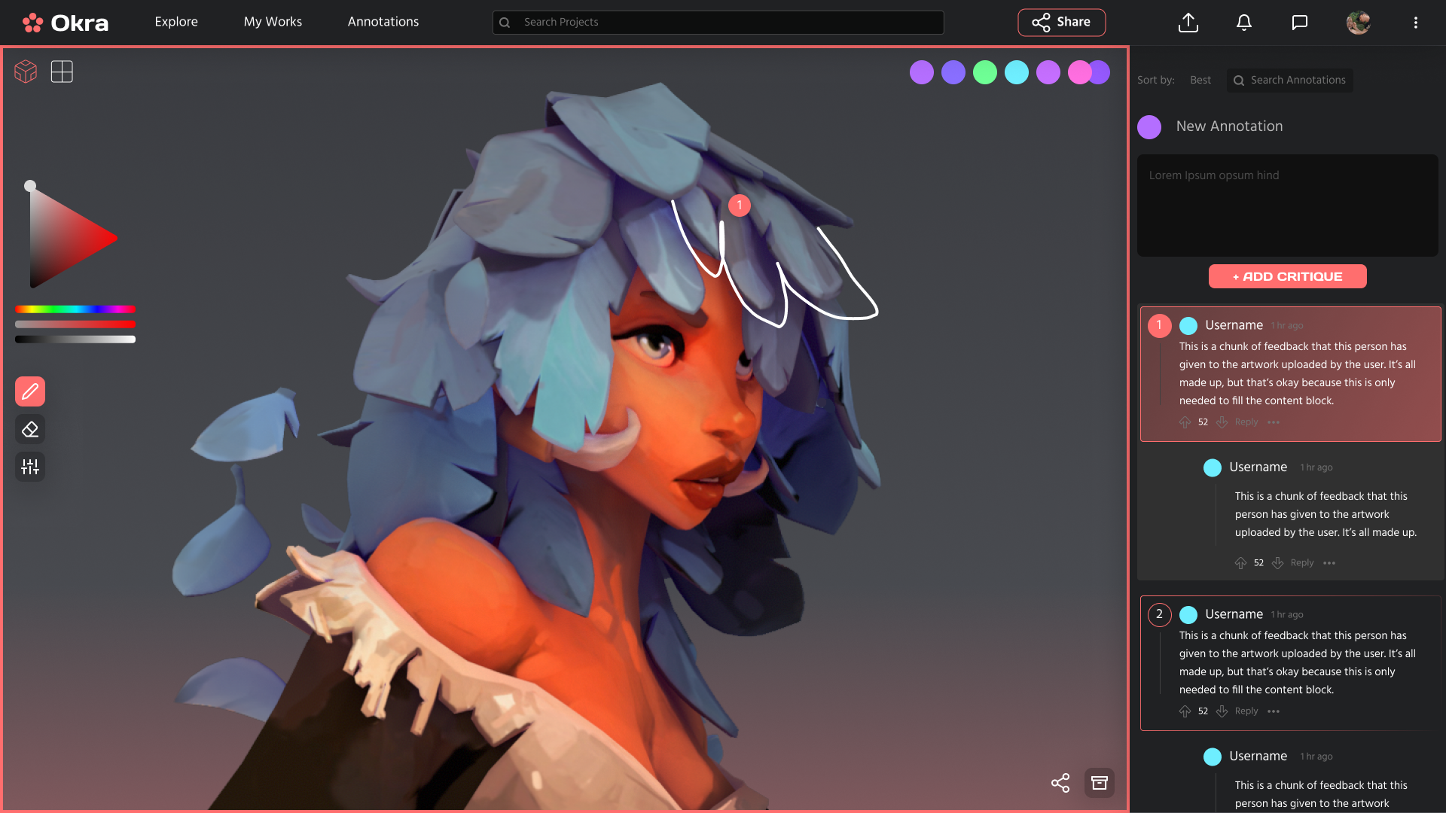Screen dimensions: 1446x813
Task: Pick a color in the red triangle picker
Action: coord(64,238)
